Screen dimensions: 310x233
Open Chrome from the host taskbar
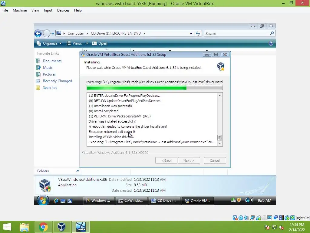click(x=43, y=227)
